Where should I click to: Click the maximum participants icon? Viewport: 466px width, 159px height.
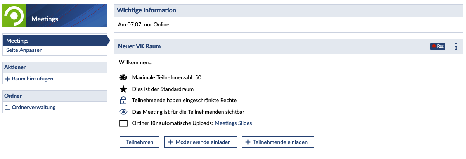tap(123, 77)
